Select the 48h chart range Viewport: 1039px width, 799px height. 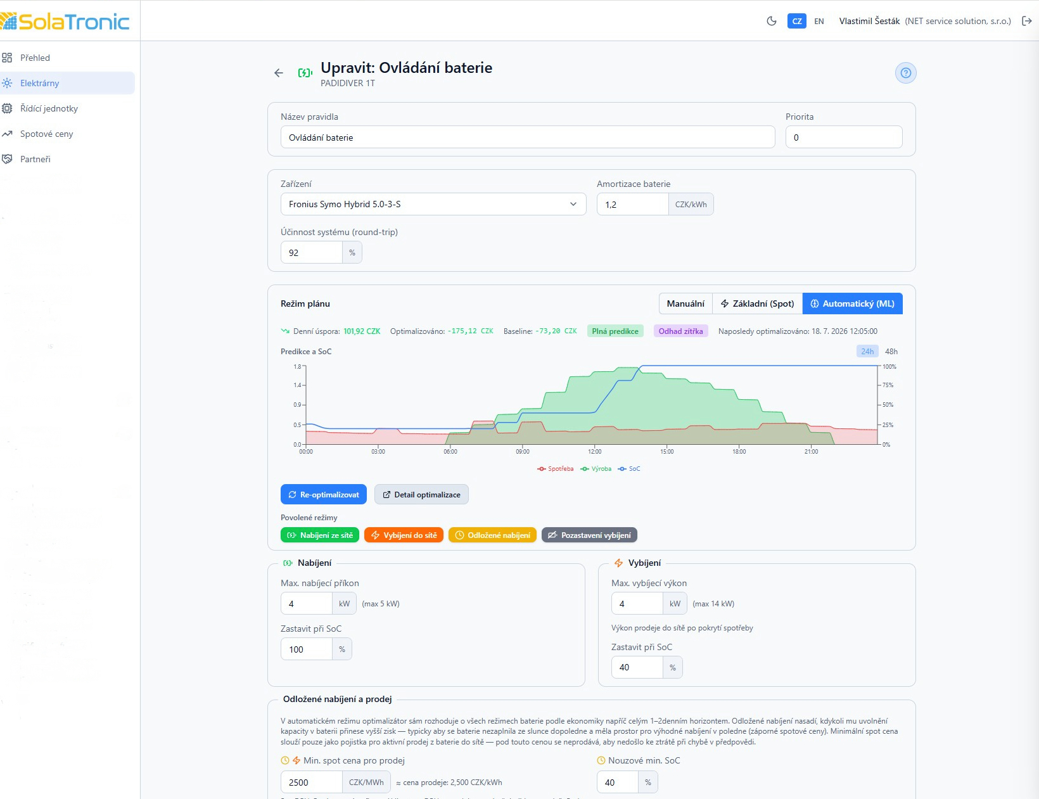[x=891, y=351]
